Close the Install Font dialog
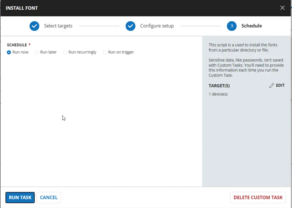292x208 pixels. [282, 8]
